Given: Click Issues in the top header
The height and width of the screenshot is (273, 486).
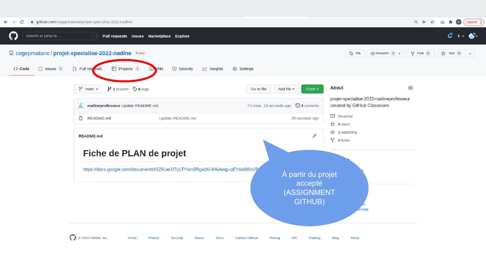Looking at the screenshot, I should tap(137, 36).
